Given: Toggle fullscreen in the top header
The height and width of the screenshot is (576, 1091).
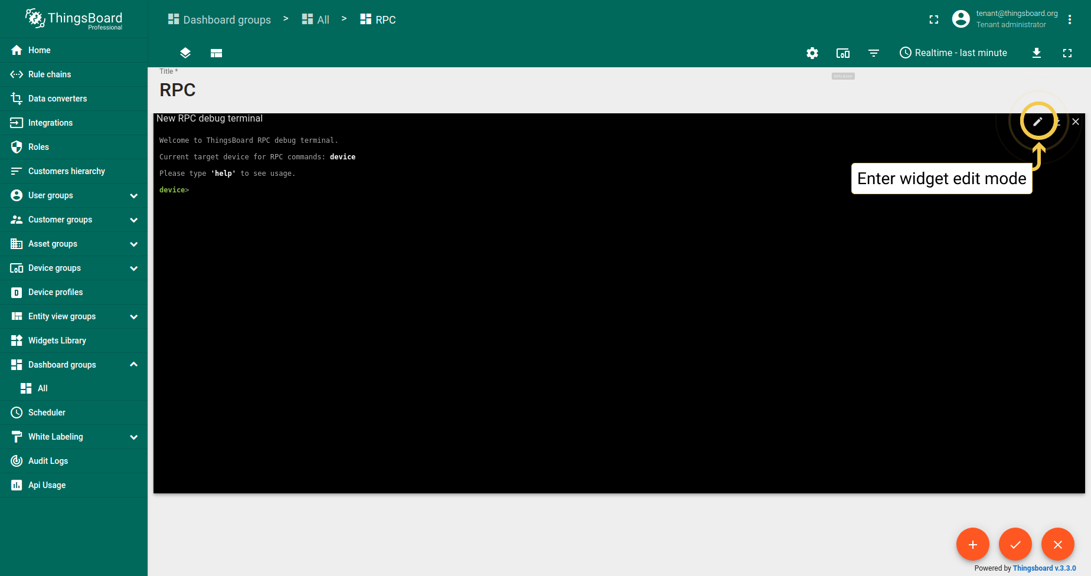Looking at the screenshot, I should click(x=934, y=19).
